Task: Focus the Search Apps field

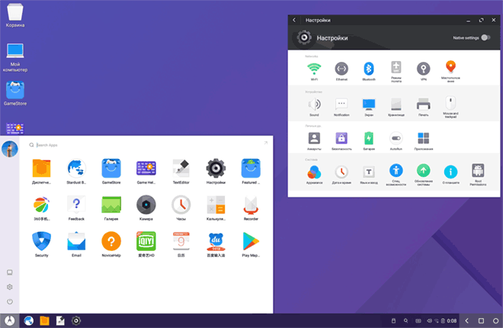Action: pyautogui.click(x=144, y=145)
